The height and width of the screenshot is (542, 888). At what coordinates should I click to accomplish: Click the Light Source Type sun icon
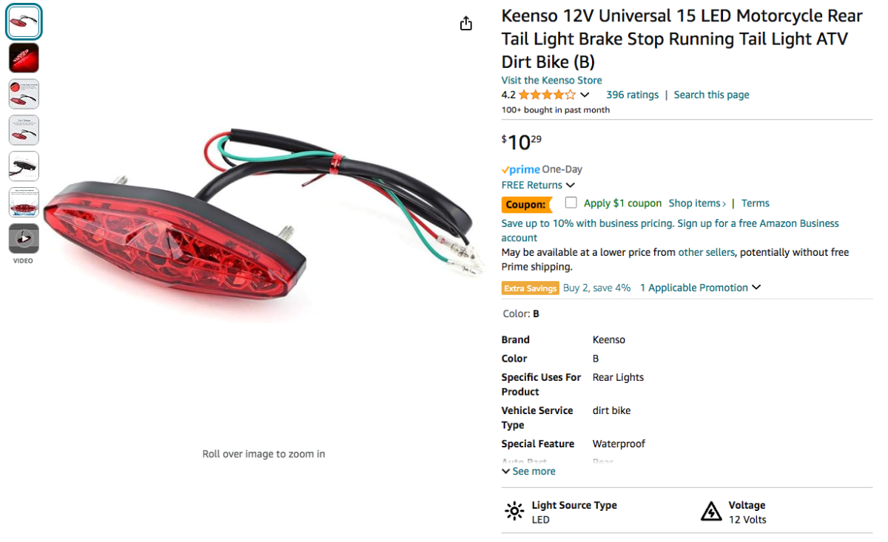514,512
